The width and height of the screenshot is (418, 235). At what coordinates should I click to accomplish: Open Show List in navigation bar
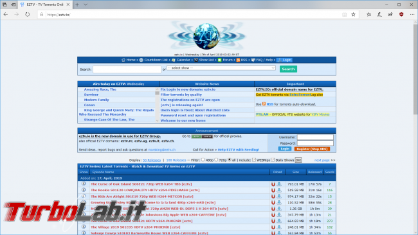click(204, 60)
